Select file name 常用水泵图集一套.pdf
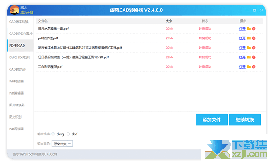273x163 pixels. tap(53, 29)
